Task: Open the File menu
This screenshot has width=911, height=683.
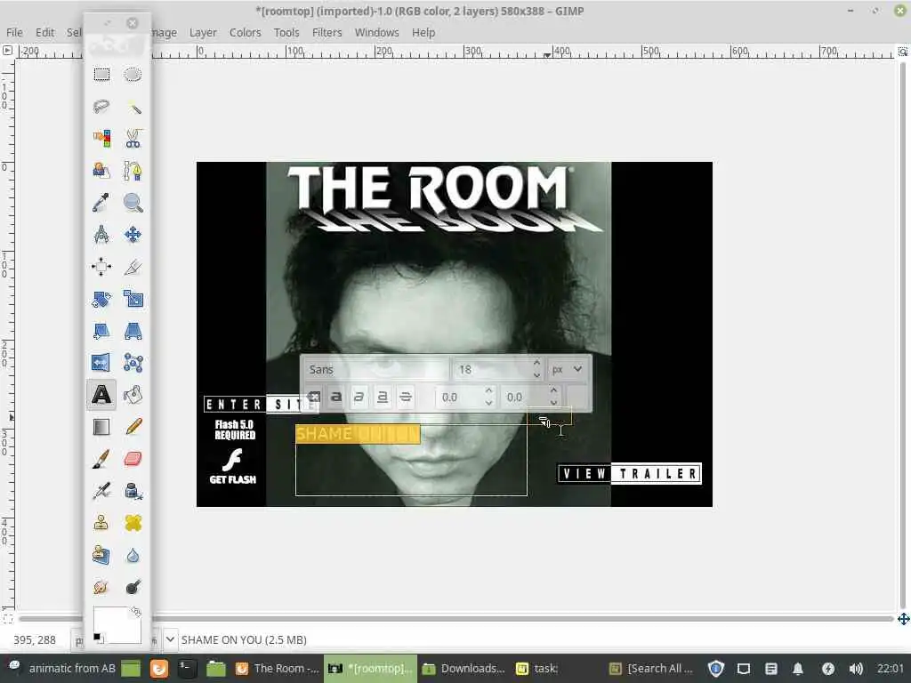Action: (x=14, y=33)
